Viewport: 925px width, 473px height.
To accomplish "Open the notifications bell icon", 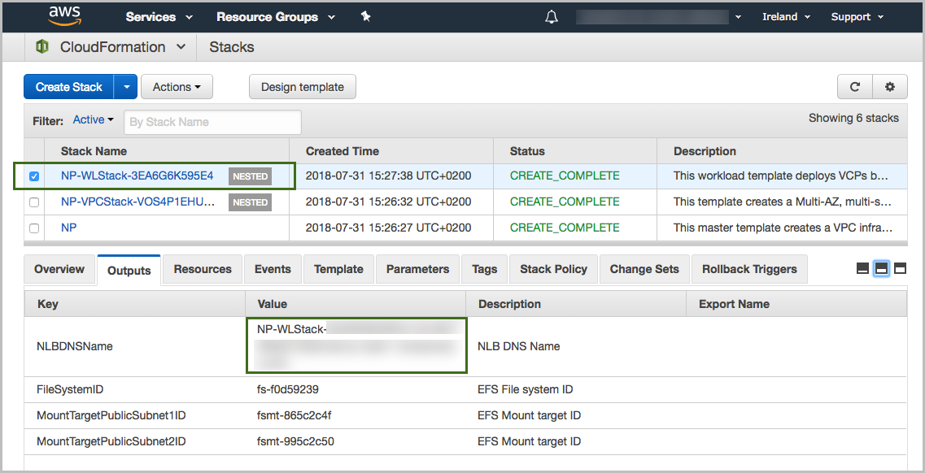I will pyautogui.click(x=552, y=17).
